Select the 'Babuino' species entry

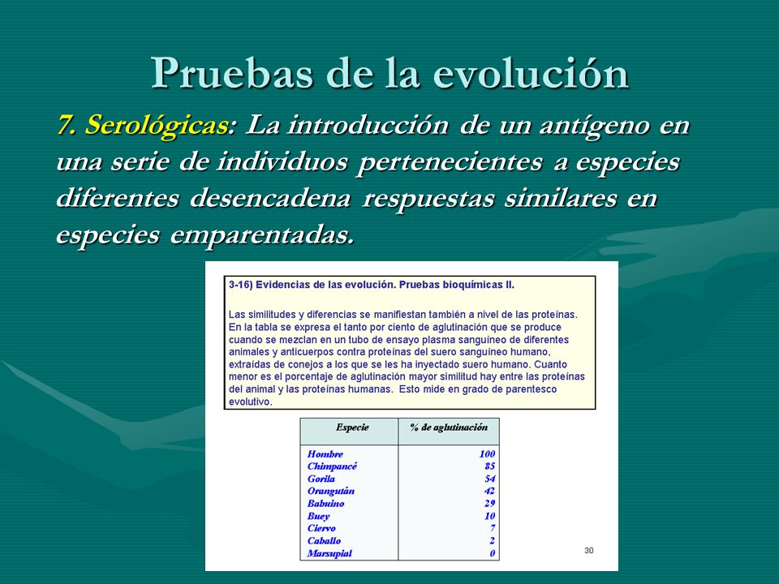(325, 504)
